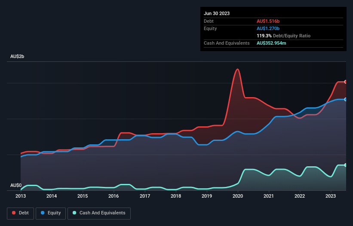The height and width of the screenshot is (226, 353).
Task: Toggle the Equity series legend button
Action: pos(51,213)
